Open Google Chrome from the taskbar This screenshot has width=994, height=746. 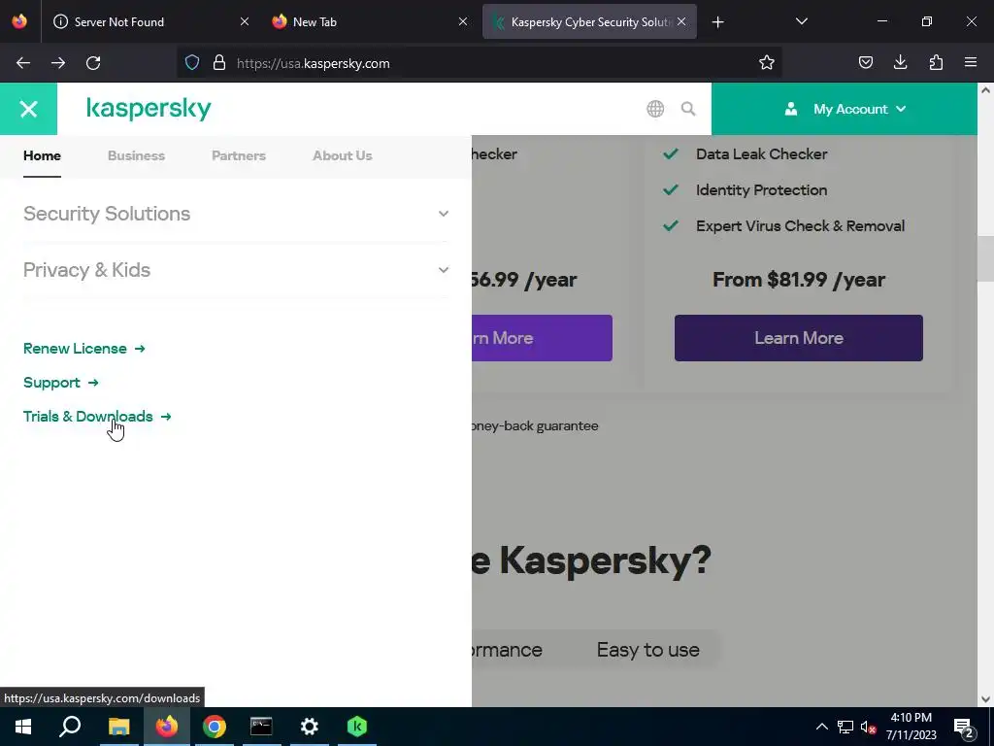coord(215,727)
